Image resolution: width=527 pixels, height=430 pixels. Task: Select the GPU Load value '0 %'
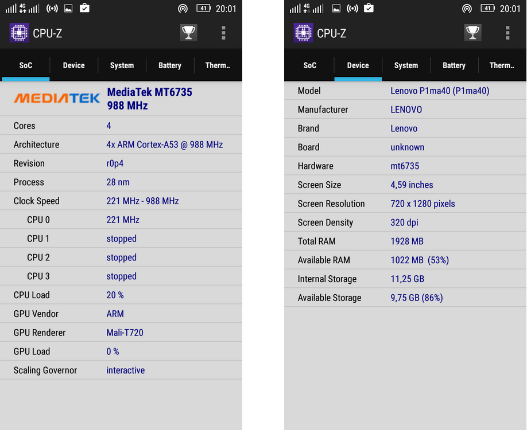(x=113, y=351)
